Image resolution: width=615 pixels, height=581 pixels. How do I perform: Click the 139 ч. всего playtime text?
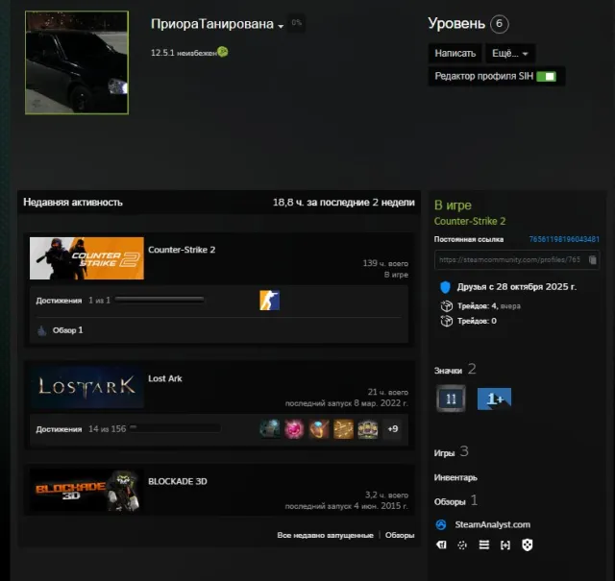tap(385, 263)
